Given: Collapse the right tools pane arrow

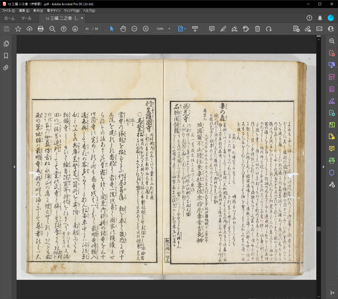Looking at the screenshot, I should (323, 167).
